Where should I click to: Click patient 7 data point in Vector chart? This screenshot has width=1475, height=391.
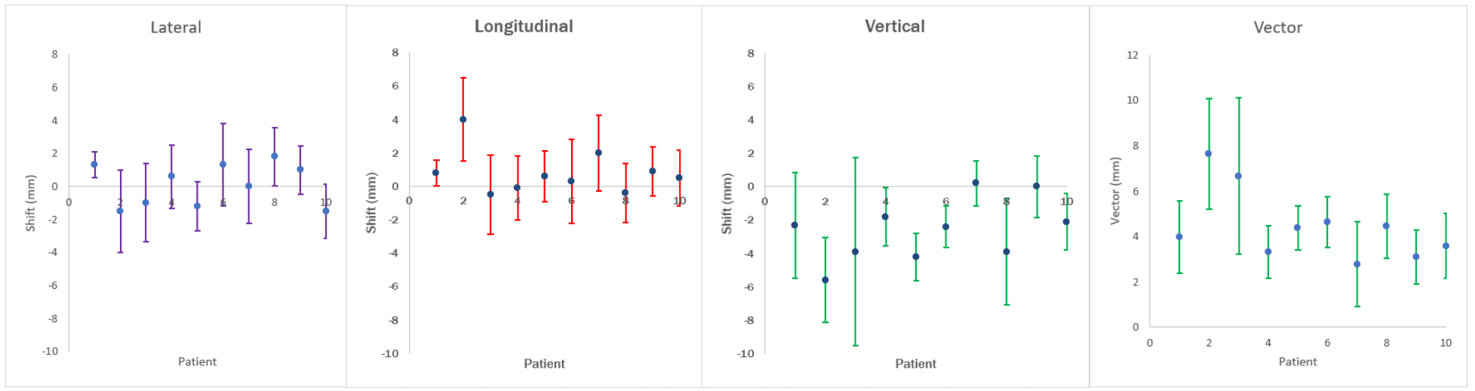click(x=1357, y=264)
